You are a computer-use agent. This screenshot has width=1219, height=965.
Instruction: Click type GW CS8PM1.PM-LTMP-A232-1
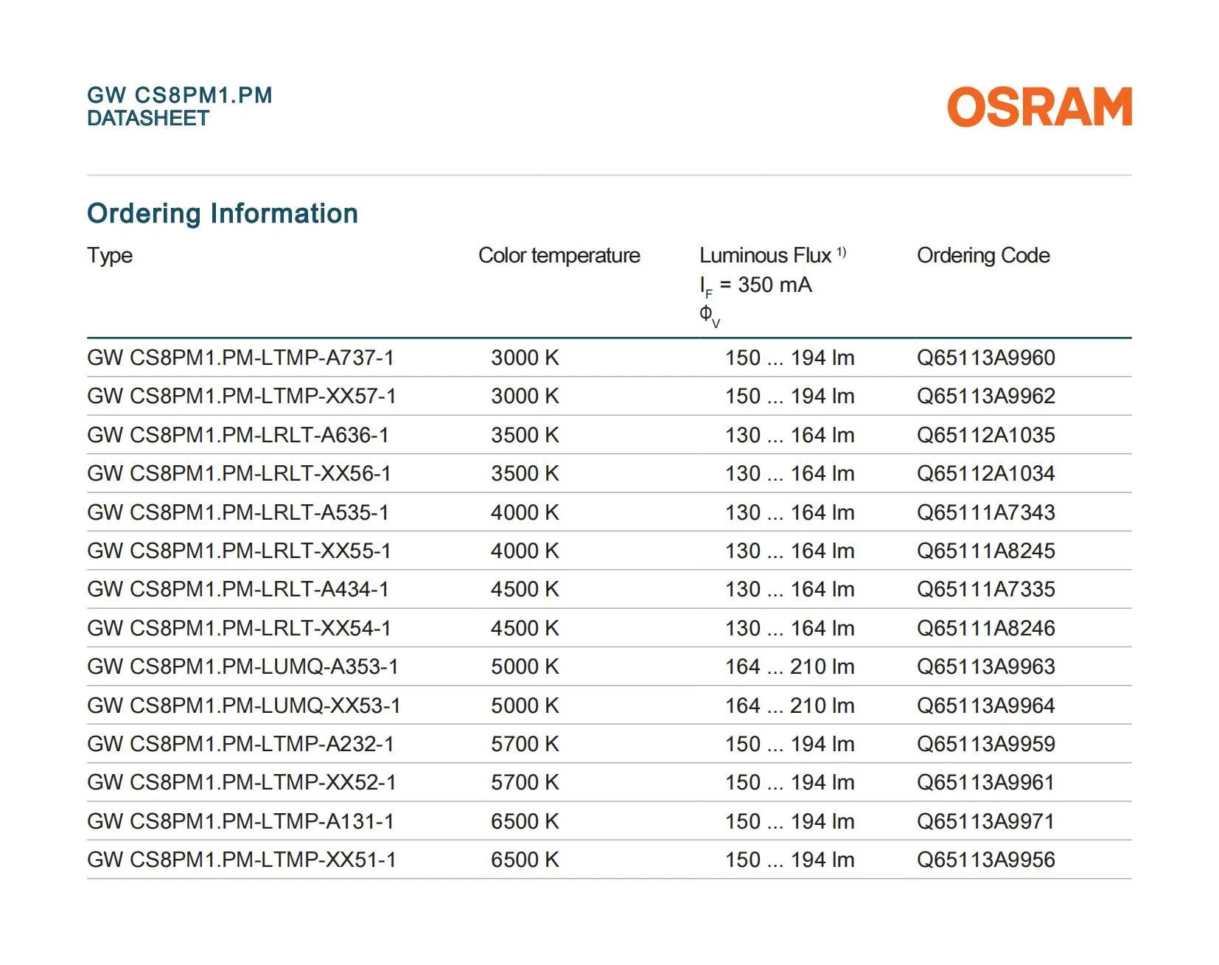tap(240, 745)
